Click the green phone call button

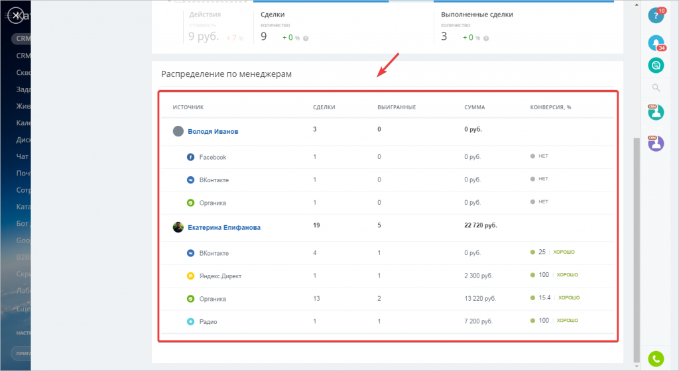656,358
